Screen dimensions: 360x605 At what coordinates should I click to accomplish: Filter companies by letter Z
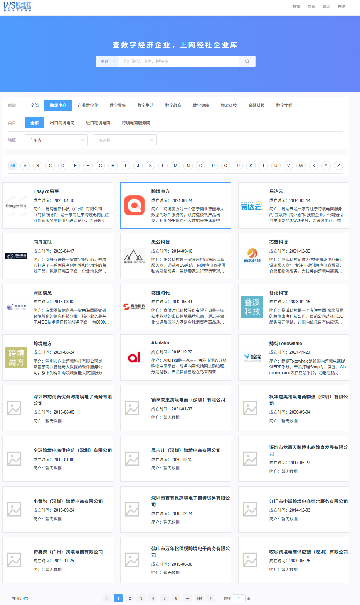click(338, 166)
